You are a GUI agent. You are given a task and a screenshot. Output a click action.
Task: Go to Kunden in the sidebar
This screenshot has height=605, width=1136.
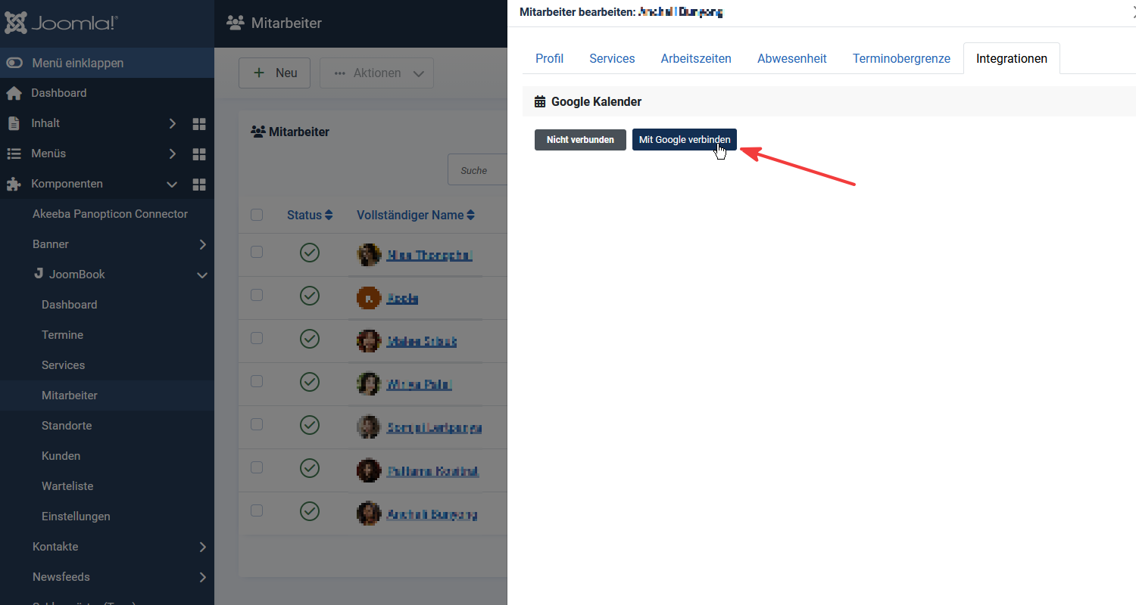click(61, 456)
